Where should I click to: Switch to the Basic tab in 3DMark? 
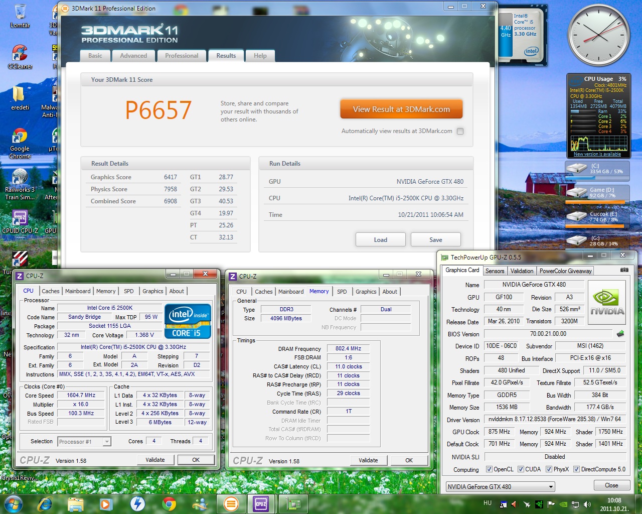coord(95,56)
